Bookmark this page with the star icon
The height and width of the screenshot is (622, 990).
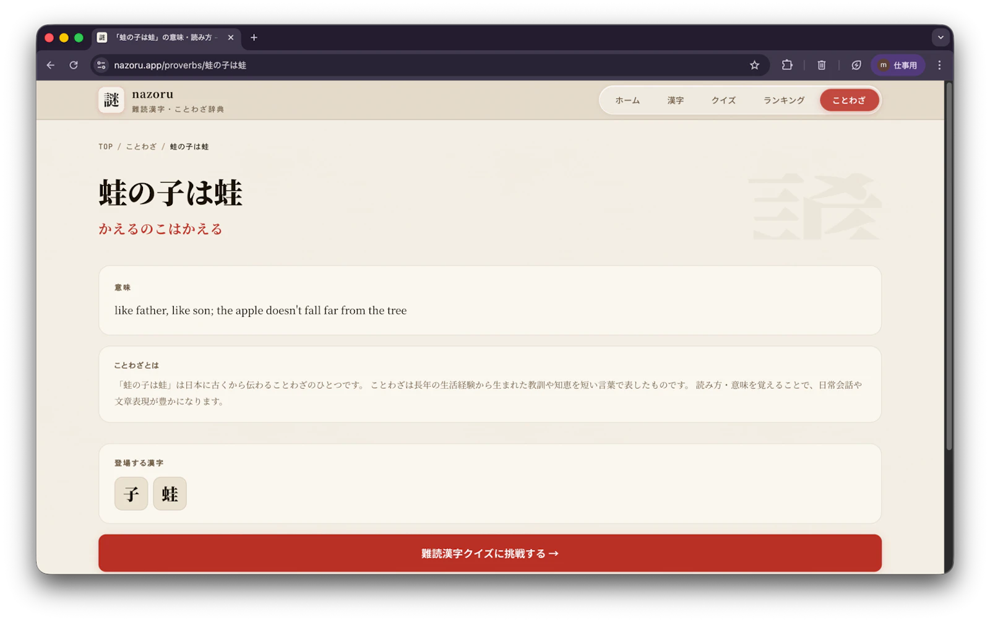click(x=754, y=65)
